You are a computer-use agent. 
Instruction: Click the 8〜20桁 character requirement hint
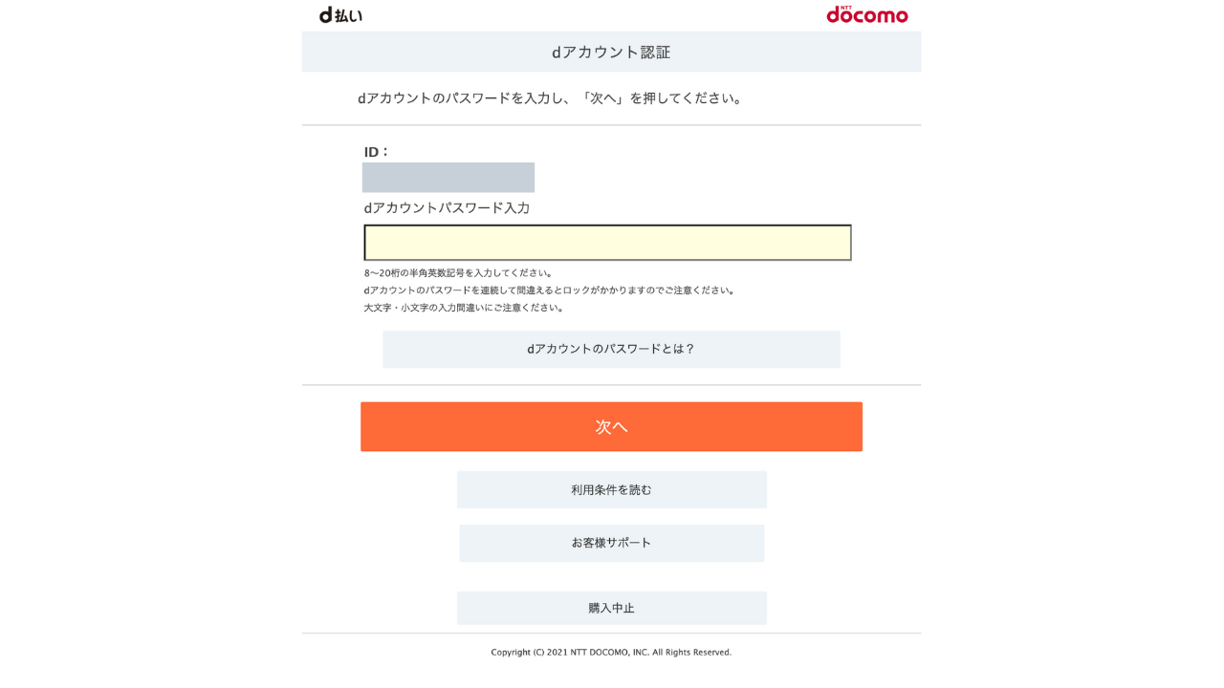point(458,273)
